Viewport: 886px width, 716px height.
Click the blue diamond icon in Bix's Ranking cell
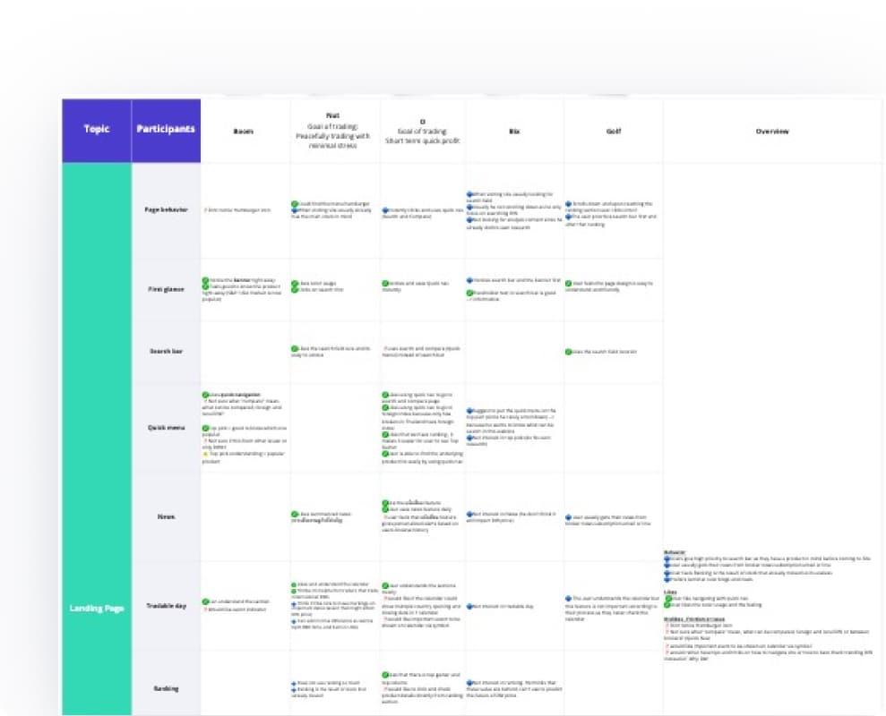469,682
